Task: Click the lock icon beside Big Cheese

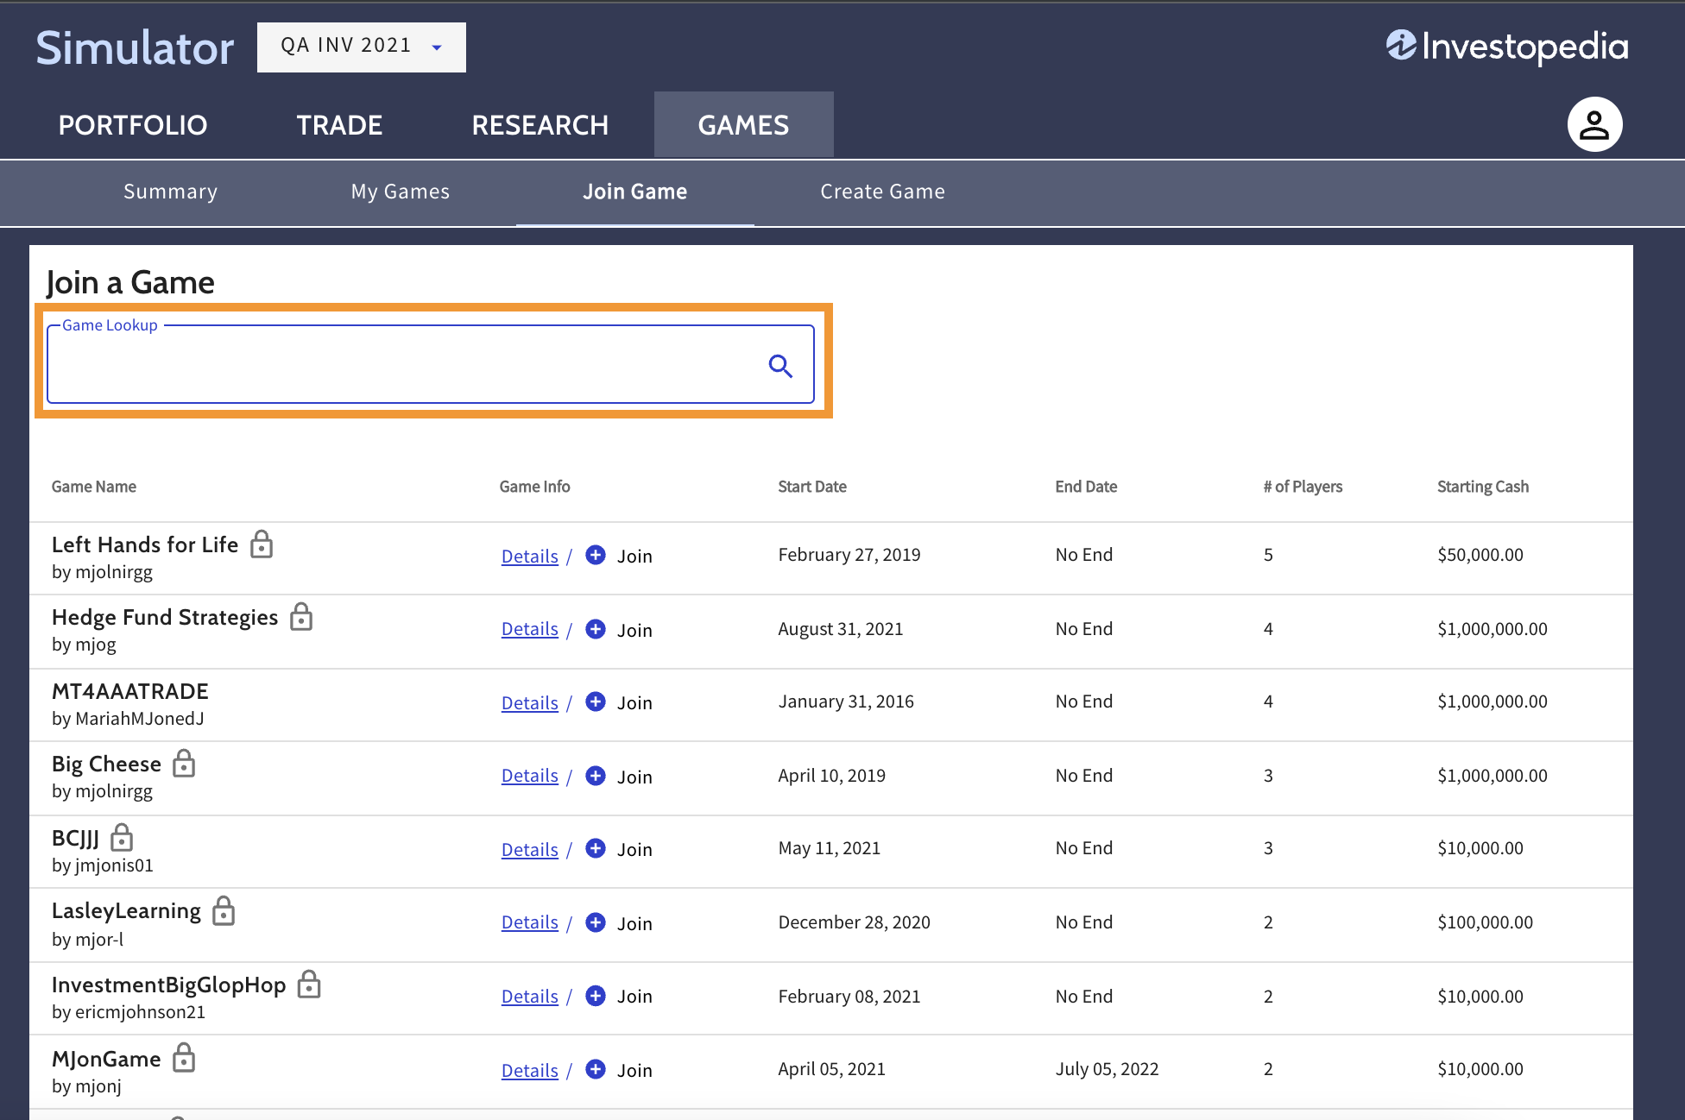Action: pyautogui.click(x=184, y=764)
